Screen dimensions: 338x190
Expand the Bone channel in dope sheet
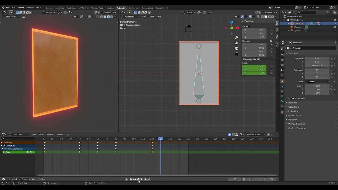click(4, 152)
